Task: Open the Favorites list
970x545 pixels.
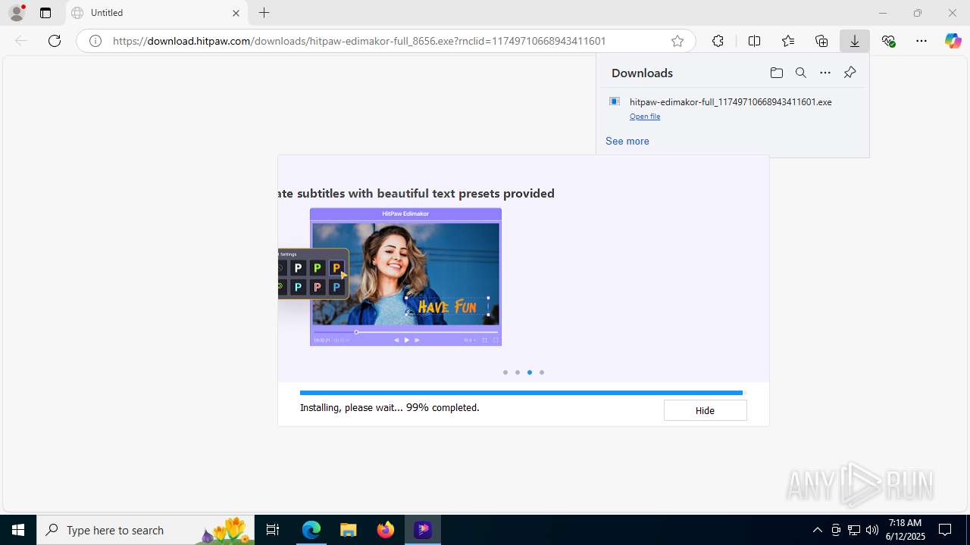Action: [x=788, y=41]
